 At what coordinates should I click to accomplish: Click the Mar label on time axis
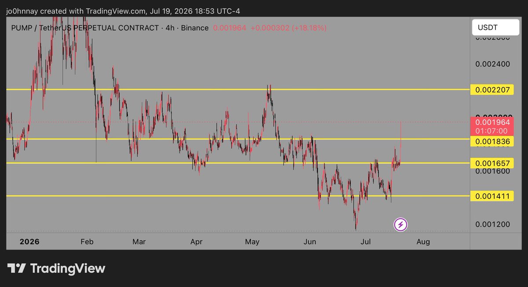(x=139, y=242)
